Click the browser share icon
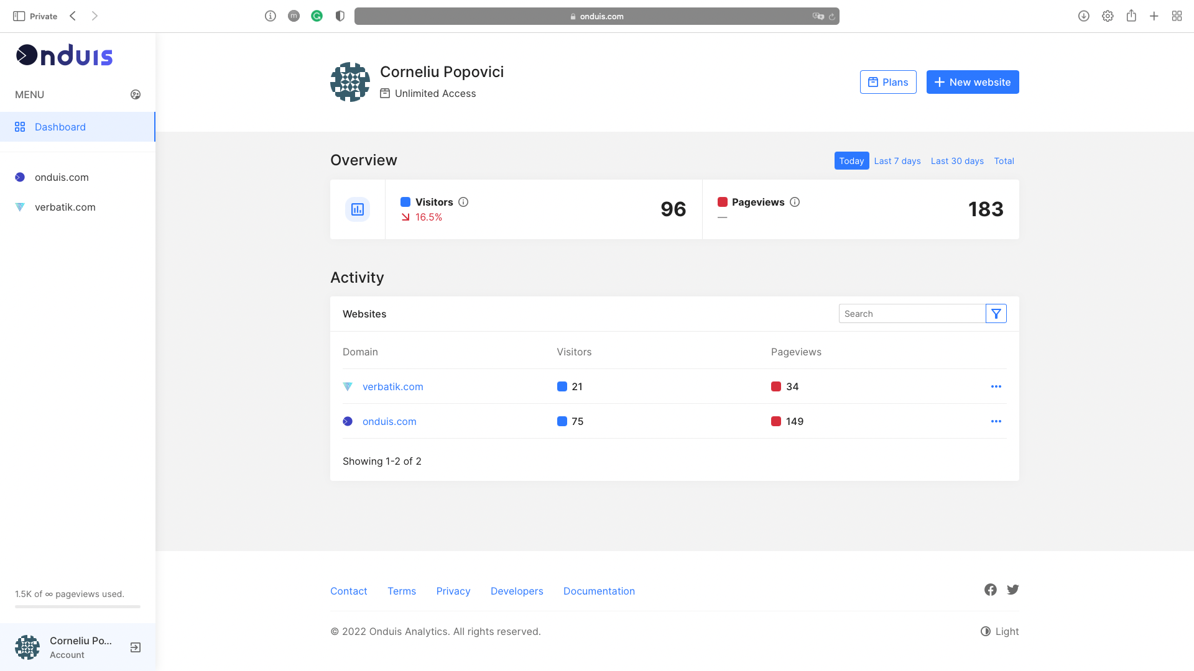This screenshot has width=1194, height=671. (1131, 16)
